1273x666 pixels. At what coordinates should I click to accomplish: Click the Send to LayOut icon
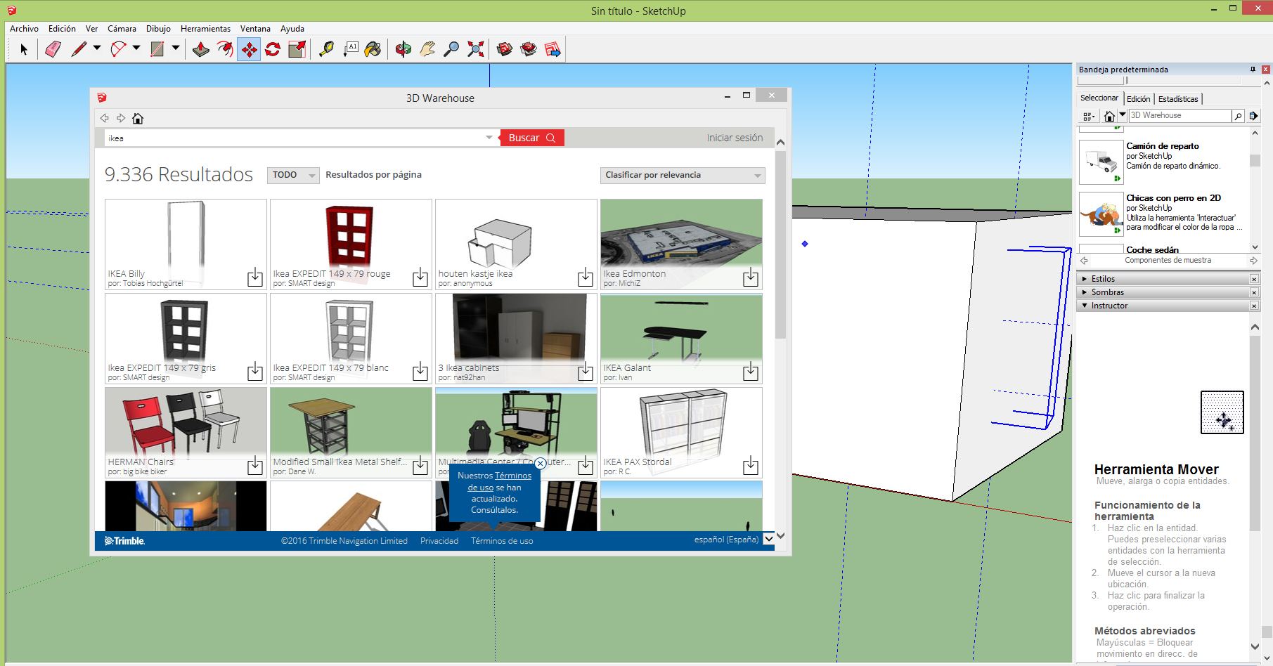click(553, 49)
